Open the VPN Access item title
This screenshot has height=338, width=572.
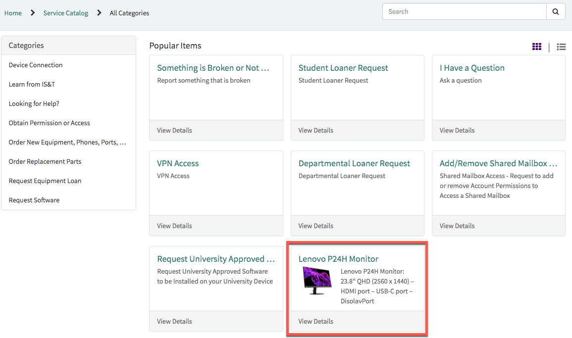(x=178, y=163)
